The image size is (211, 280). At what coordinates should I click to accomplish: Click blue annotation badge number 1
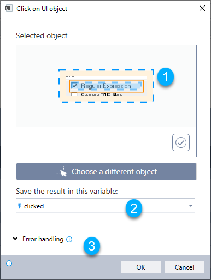tap(166, 76)
